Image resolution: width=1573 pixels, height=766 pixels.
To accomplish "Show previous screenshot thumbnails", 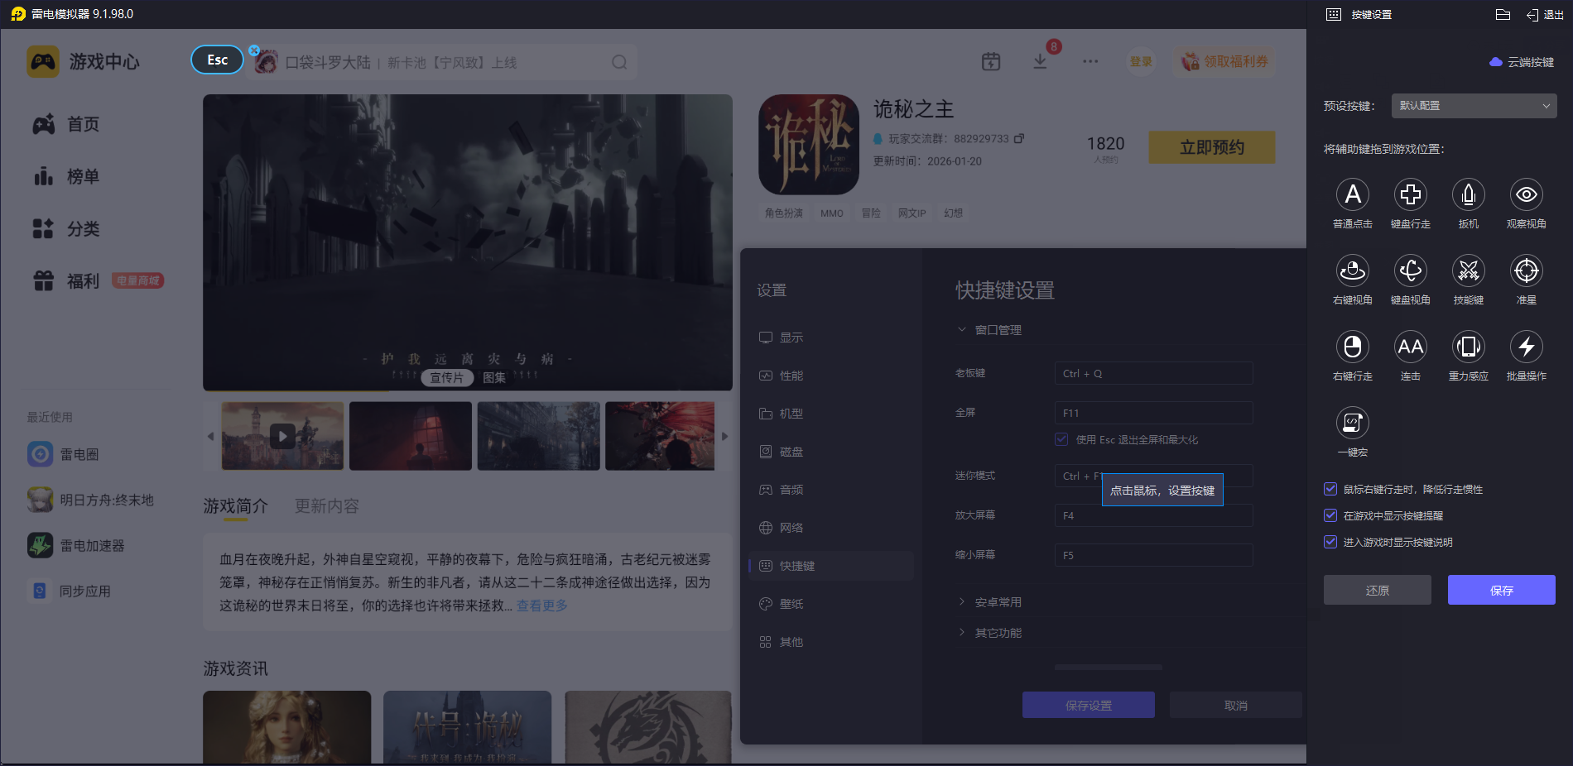I will point(210,436).
